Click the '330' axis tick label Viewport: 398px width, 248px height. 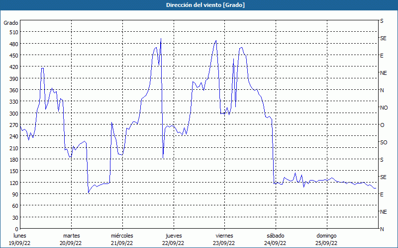[x=14, y=102]
